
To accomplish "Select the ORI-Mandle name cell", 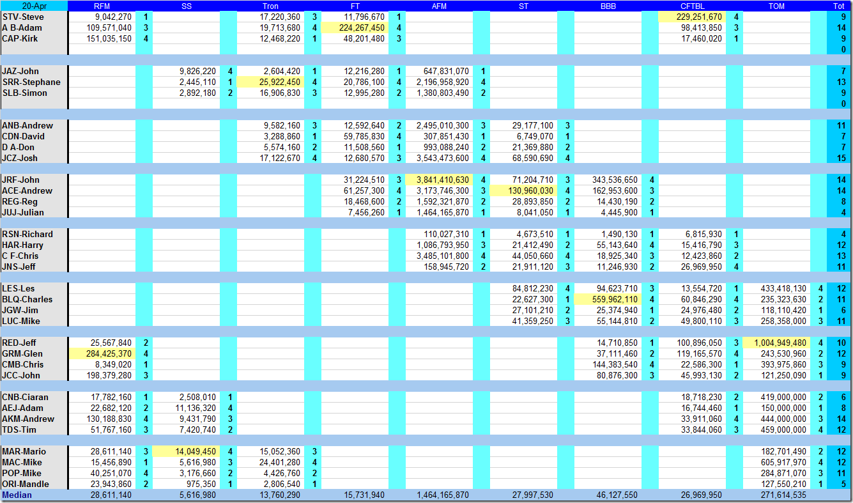I will pyautogui.click(x=34, y=484).
